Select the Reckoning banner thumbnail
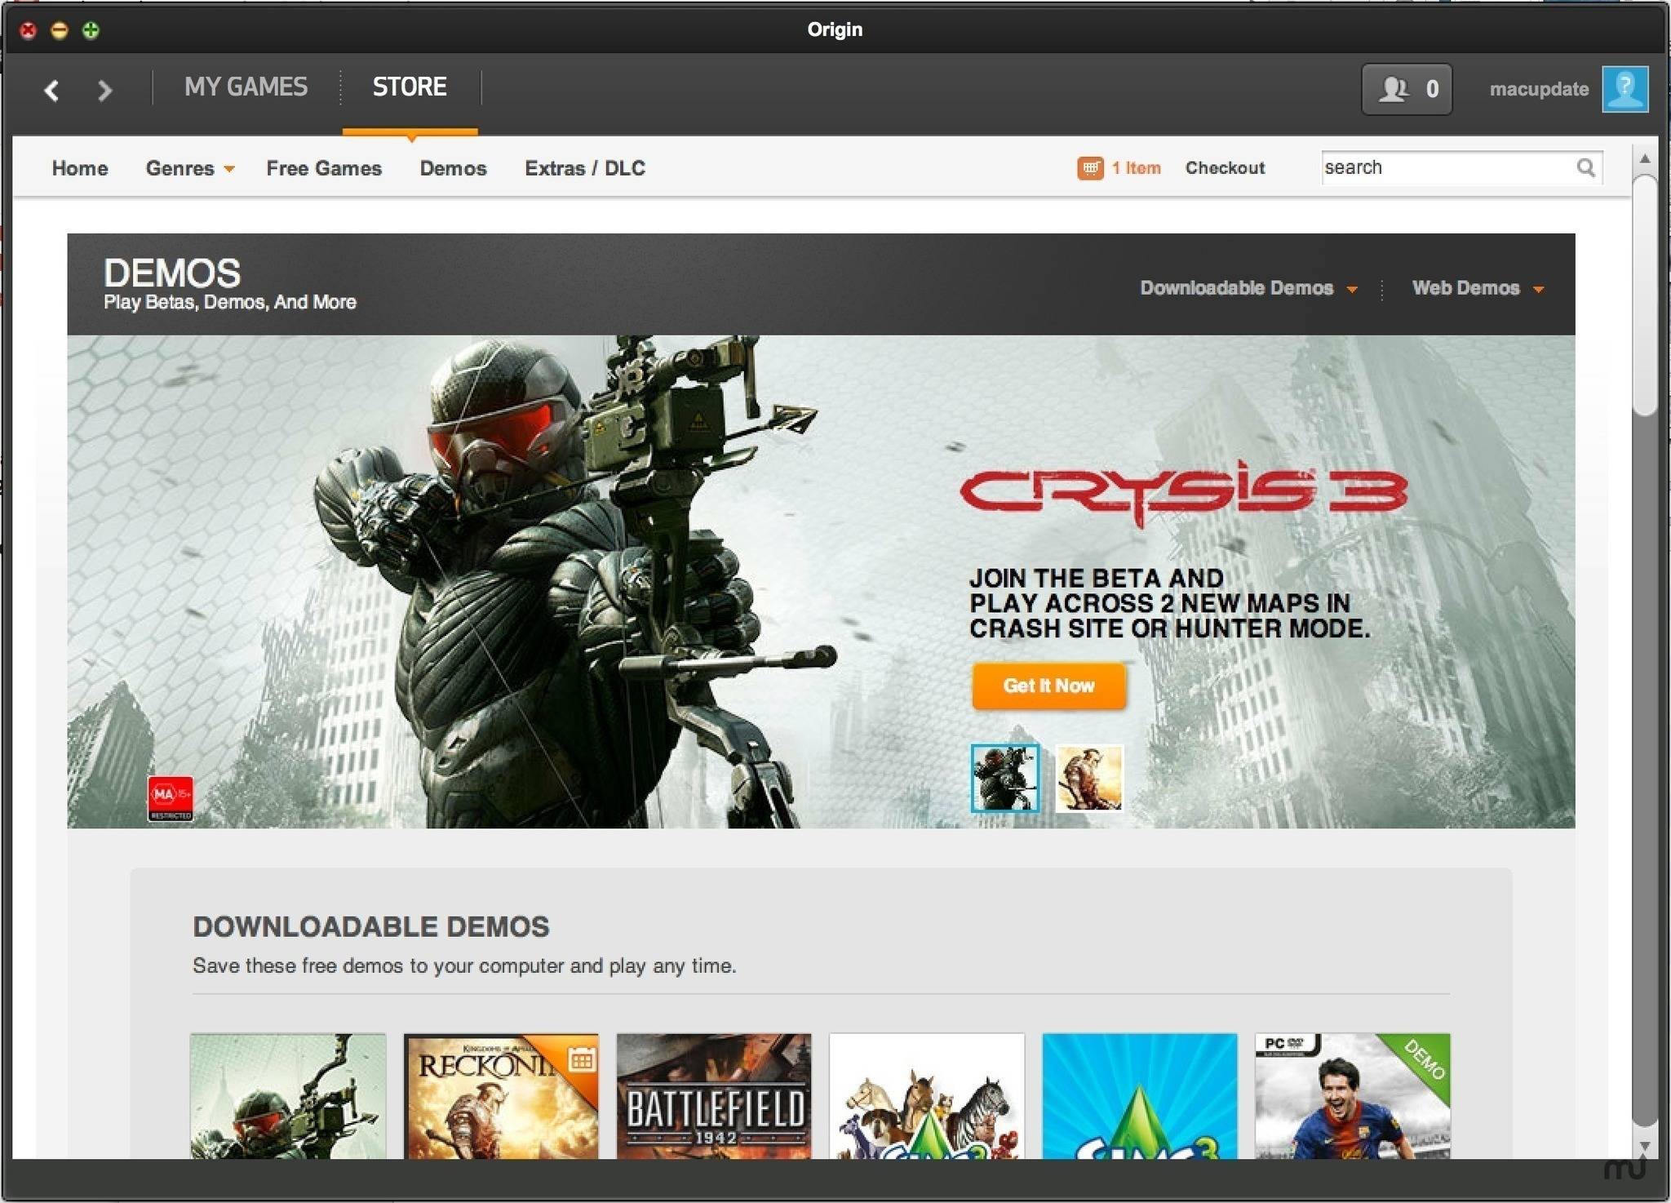The image size is (1671, 1203). pos(1089,778)
